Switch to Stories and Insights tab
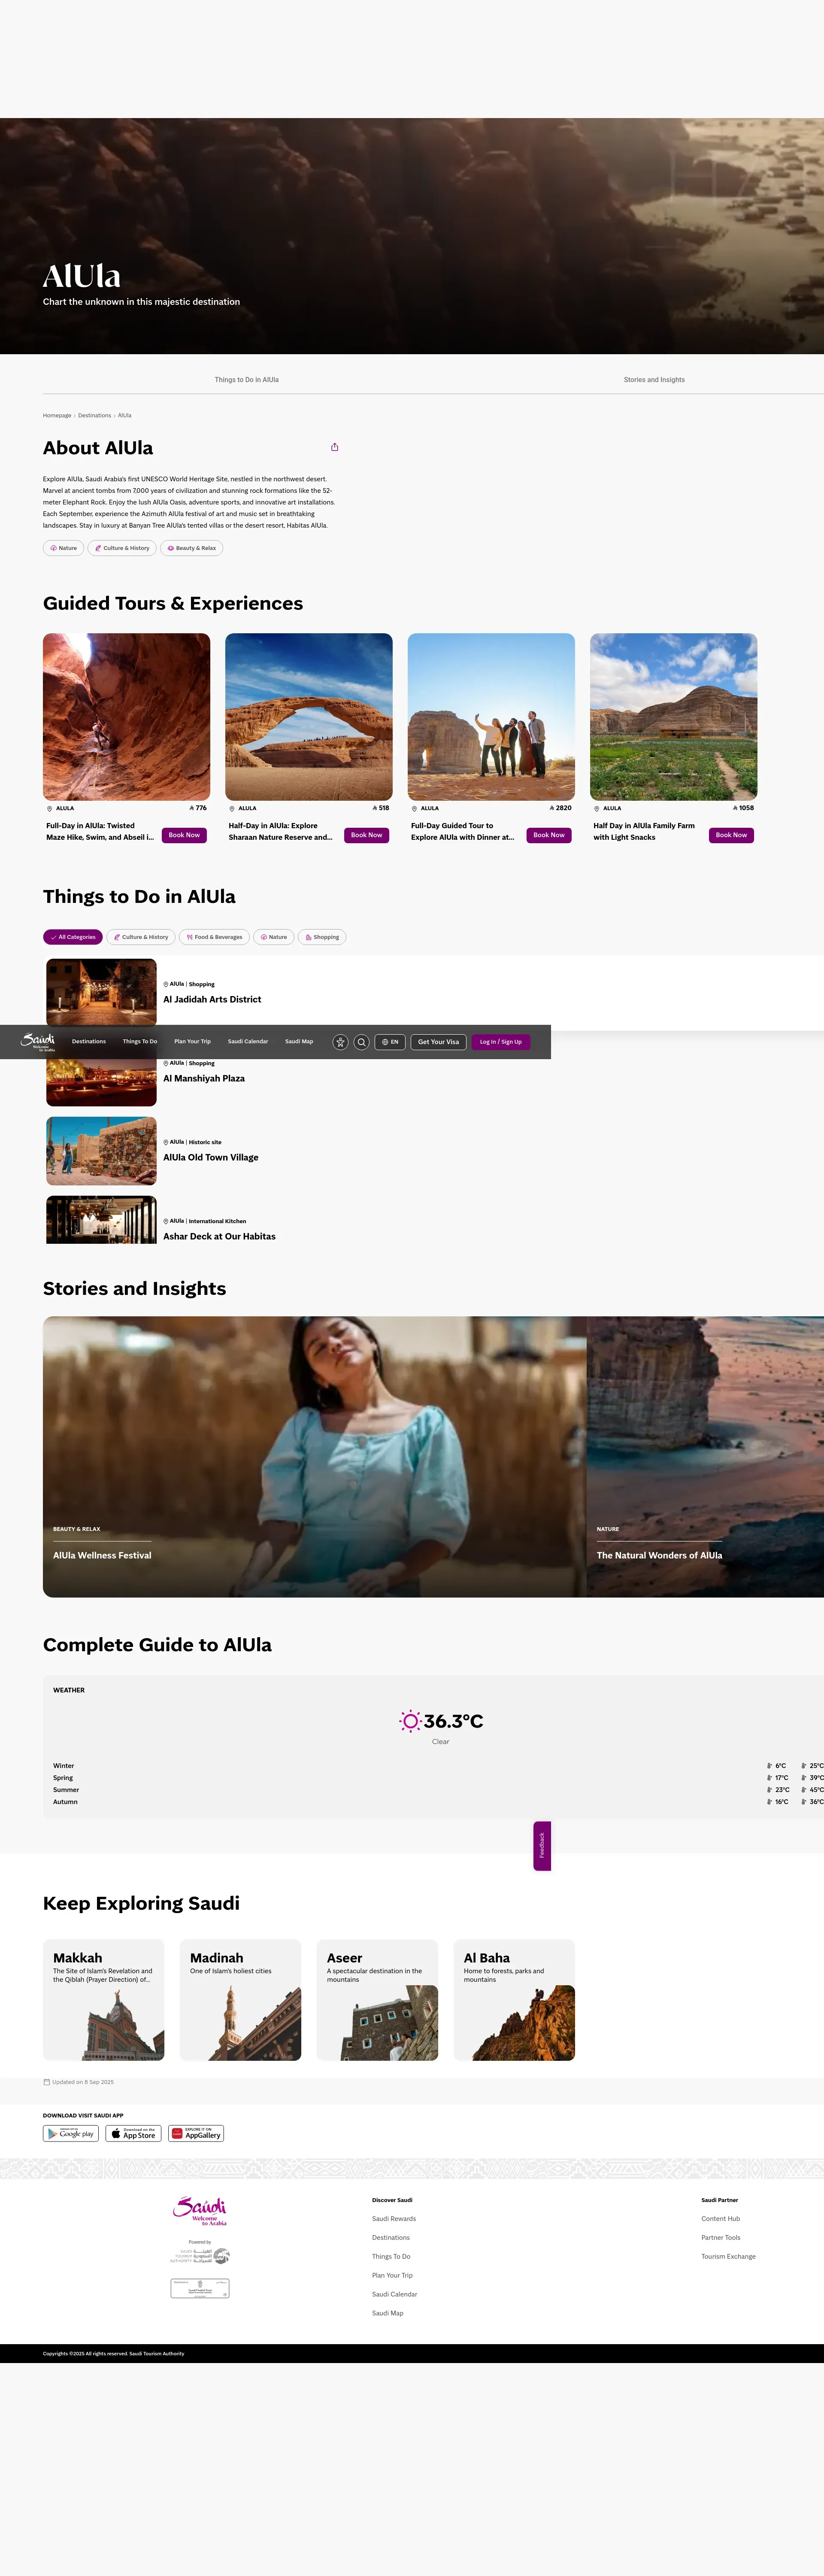The height and width of the screenshot is (2576, 824). [654, 380]
